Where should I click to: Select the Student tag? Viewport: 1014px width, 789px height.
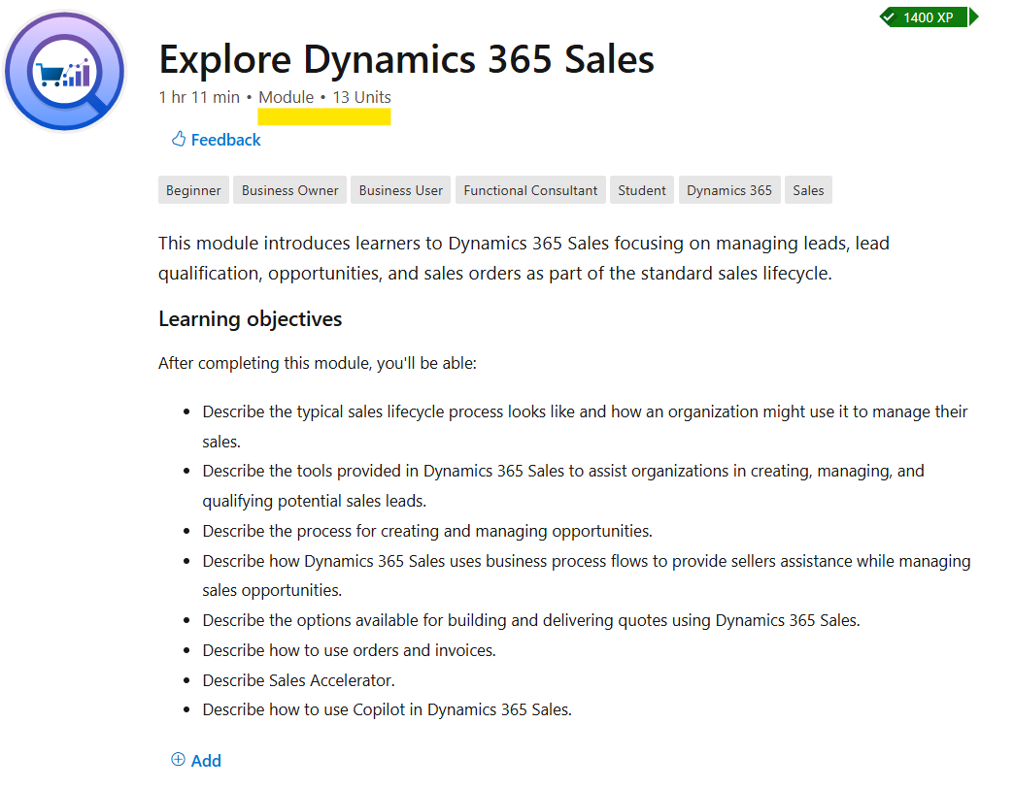point(641,190)
